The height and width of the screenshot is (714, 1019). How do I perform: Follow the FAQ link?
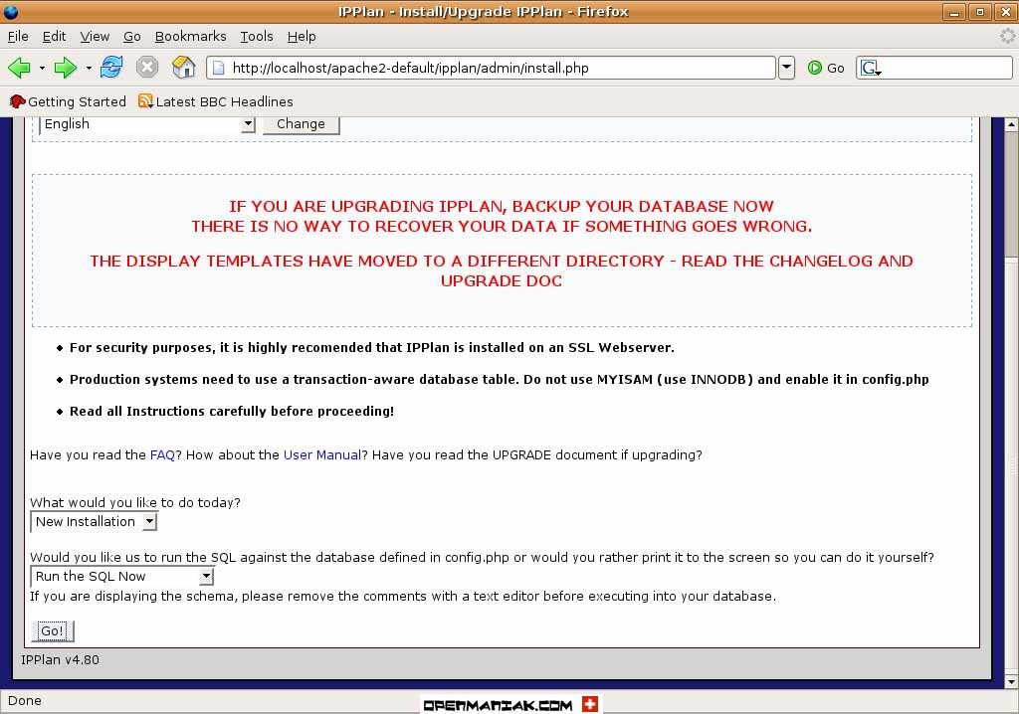coord(162,454)
